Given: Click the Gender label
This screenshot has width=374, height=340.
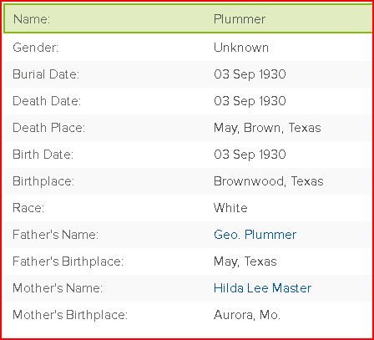Looking at the screenshot, I should point(36,48).
